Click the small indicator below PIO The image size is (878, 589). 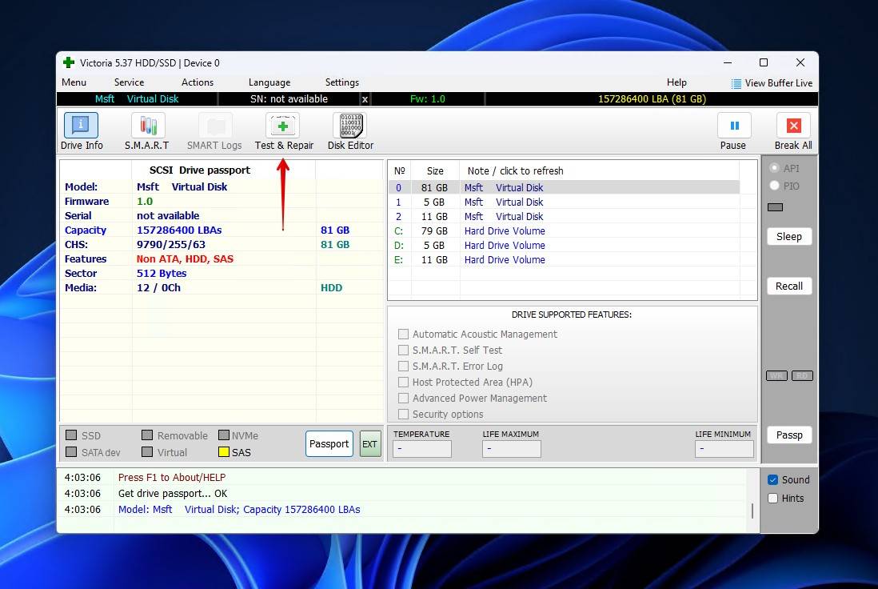click(x=775, y=207)
